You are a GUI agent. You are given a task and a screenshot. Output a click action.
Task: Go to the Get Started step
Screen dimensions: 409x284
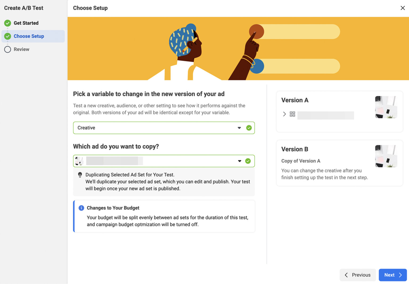[26, 23]
